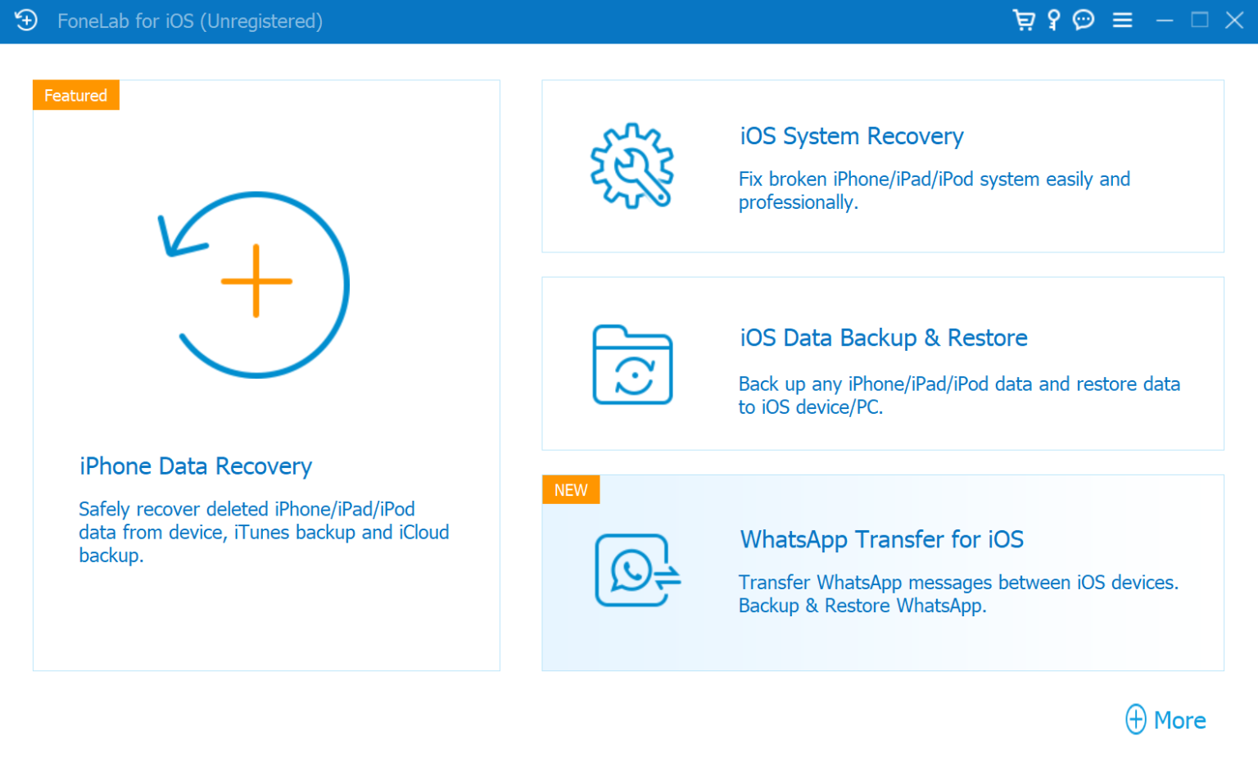The image size is (1258, 763).
Task: Click the orange NEW badge
Action: 570,490
